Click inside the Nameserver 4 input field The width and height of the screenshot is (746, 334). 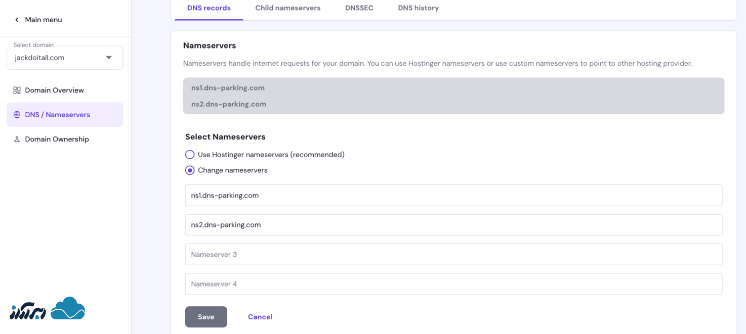(453, 283)
